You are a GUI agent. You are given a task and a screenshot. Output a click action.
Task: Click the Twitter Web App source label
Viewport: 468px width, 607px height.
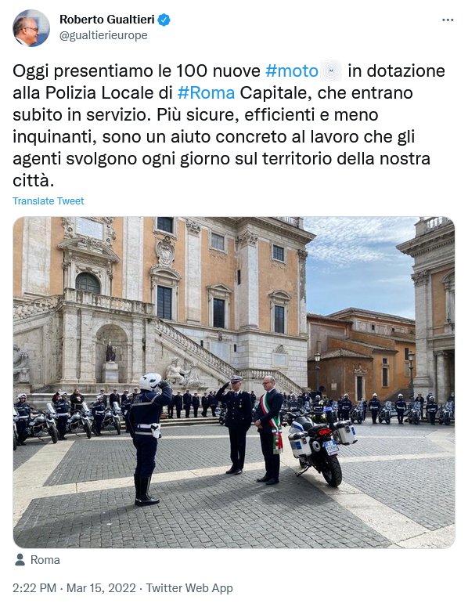pyautogui.click(x=189, y=588)
